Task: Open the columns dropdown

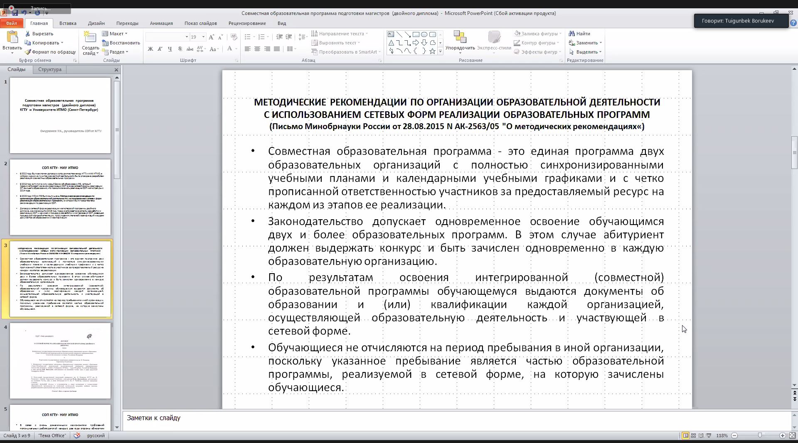Action: (291, 49)
